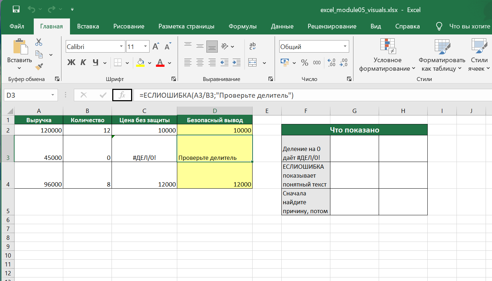Click Percent Style icon
The width and height of the screenshot is (492, 281).
point(304,63)
